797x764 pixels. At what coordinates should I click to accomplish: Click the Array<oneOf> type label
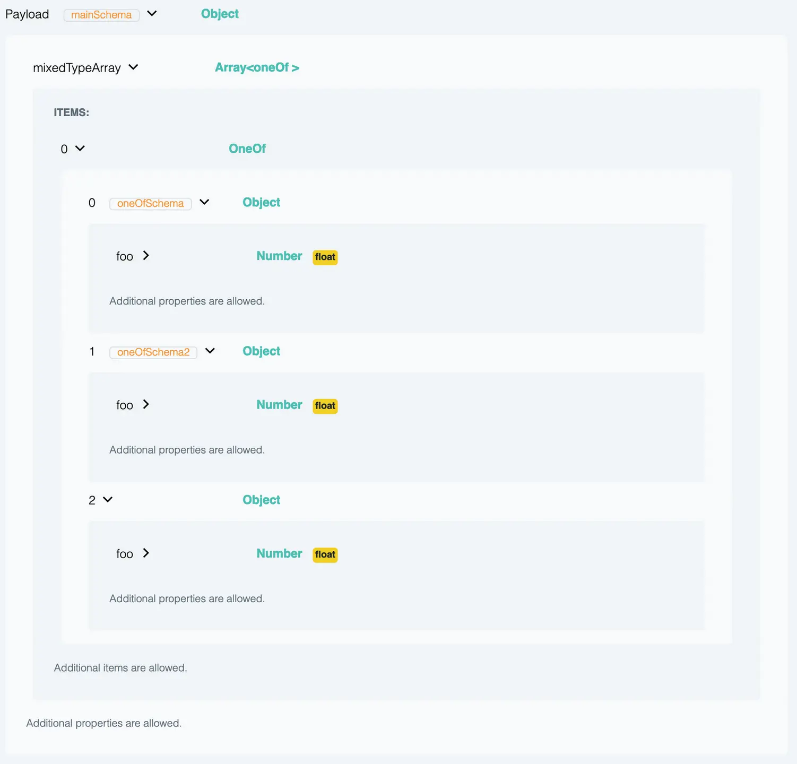tap(257, 67)
